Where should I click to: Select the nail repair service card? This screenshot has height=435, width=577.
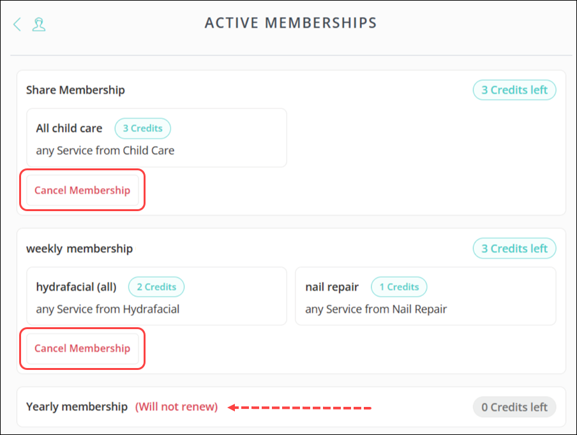425,296
